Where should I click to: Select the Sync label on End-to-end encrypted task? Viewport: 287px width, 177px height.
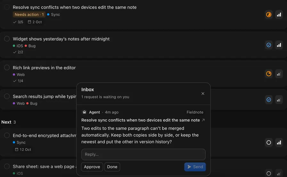coord(19,142)
